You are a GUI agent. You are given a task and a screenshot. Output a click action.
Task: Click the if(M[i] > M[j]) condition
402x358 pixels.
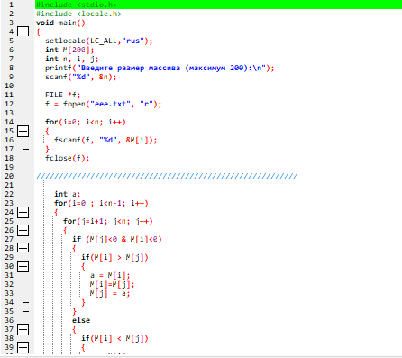pos(114,257)
